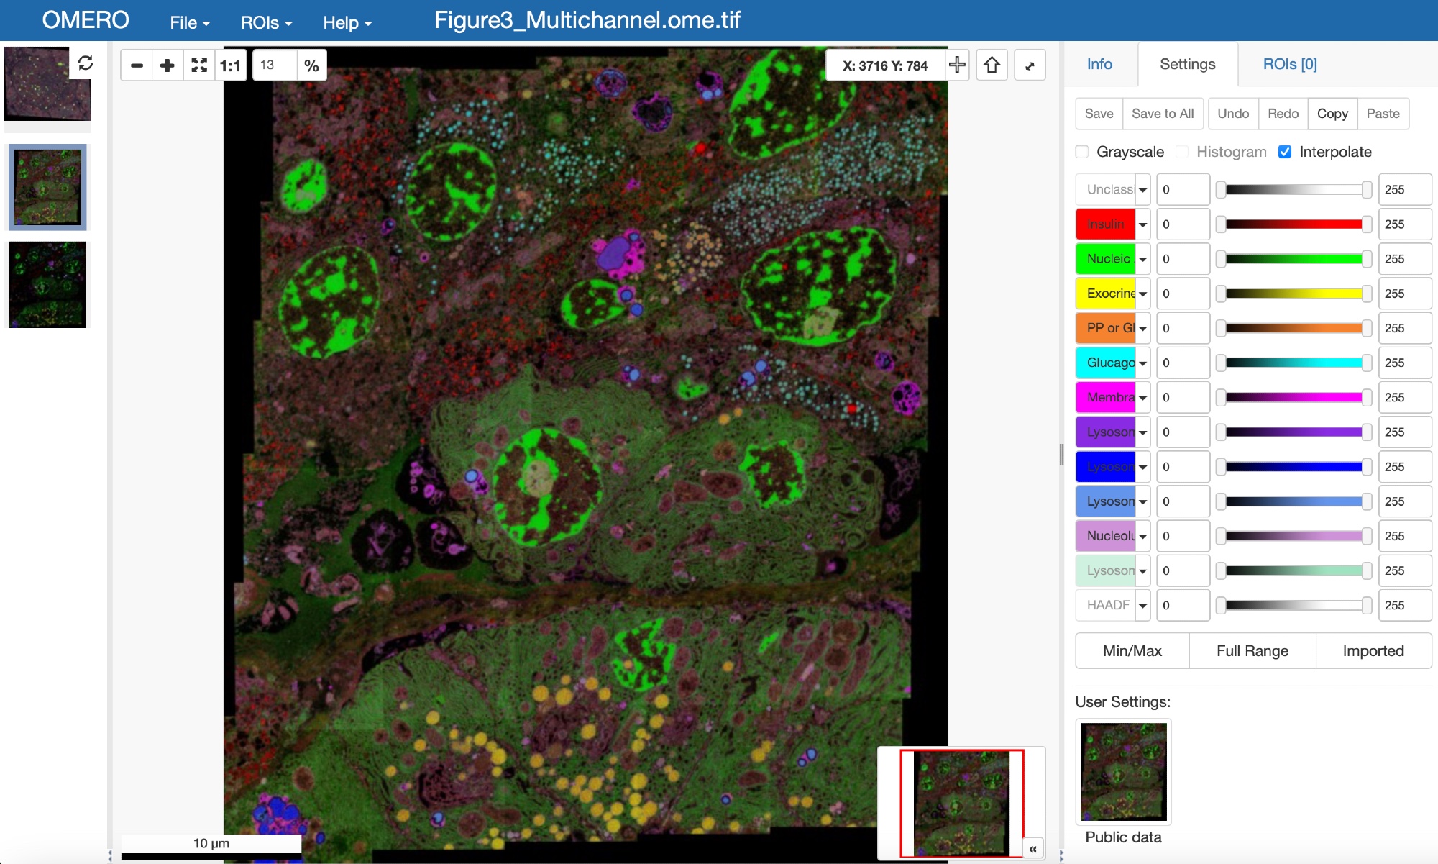Open the Nucleic channel color dropdown
Screen dimensions: 1438x864
1142,259
